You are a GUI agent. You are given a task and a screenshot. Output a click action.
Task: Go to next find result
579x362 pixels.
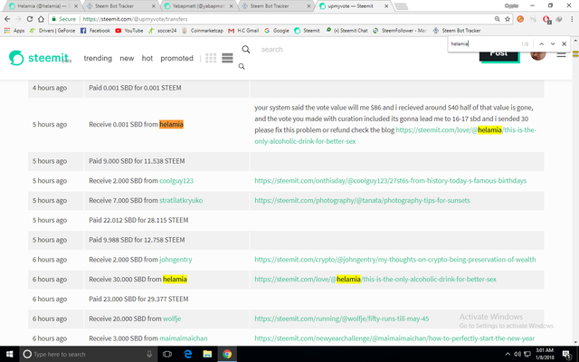pos(553,43)
